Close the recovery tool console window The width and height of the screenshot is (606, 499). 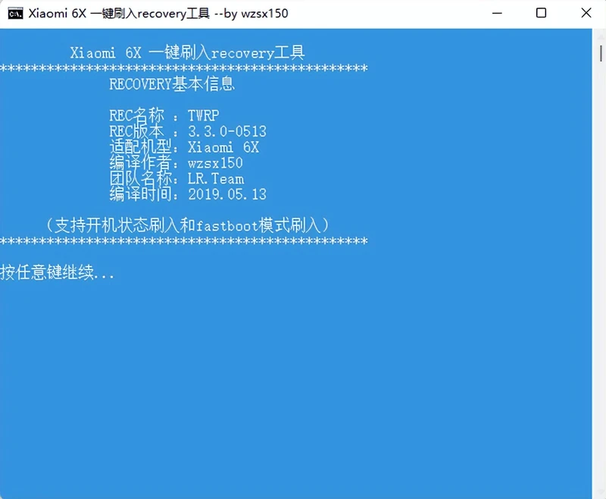586,13
